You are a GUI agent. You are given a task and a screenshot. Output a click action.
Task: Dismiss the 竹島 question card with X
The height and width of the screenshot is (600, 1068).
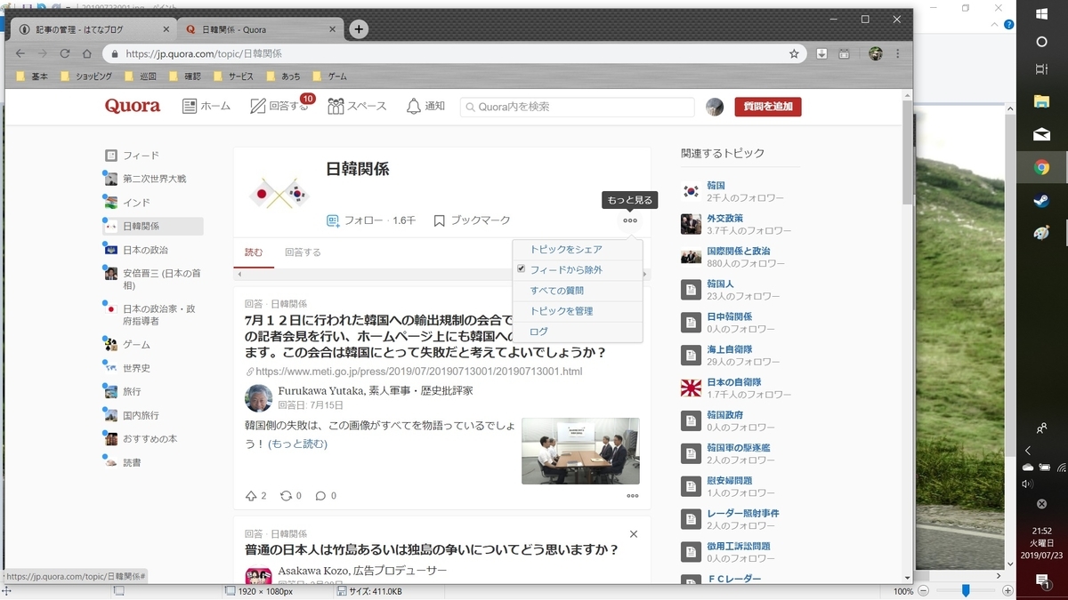(634, 534)
